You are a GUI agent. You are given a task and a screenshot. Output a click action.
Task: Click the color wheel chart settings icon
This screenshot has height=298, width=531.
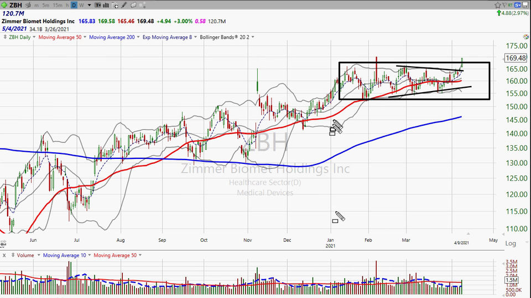point(525,37)
